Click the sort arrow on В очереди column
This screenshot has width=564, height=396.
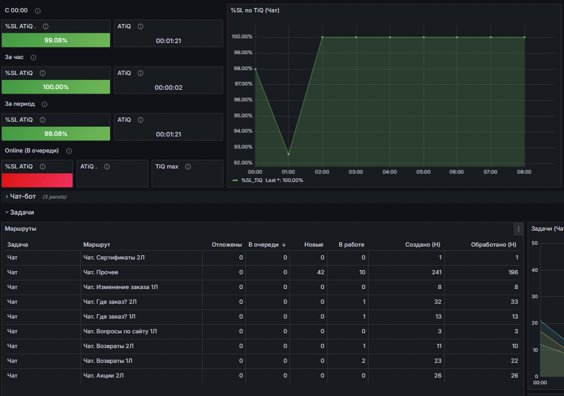pos(284,245)
